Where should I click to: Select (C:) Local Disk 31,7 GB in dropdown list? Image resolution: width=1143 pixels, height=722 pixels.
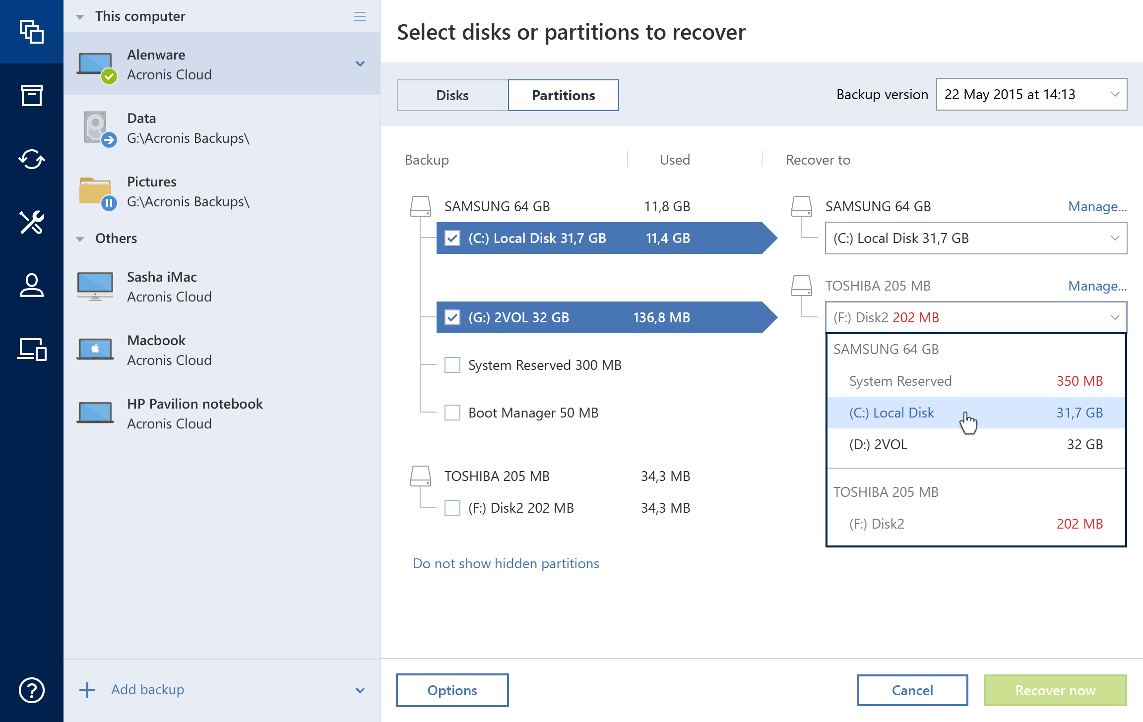pos(976,413)
